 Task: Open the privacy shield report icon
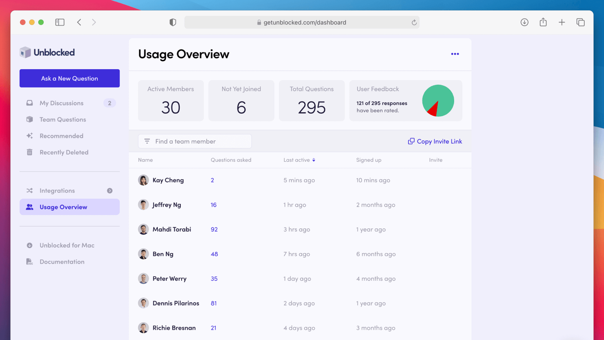(x=173, y=22)
